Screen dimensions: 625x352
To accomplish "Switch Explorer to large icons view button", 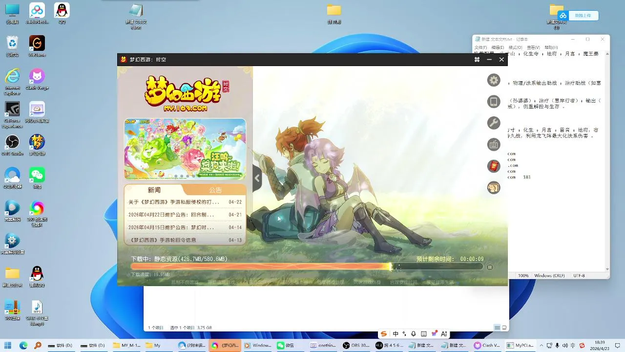I will [504, 328].
